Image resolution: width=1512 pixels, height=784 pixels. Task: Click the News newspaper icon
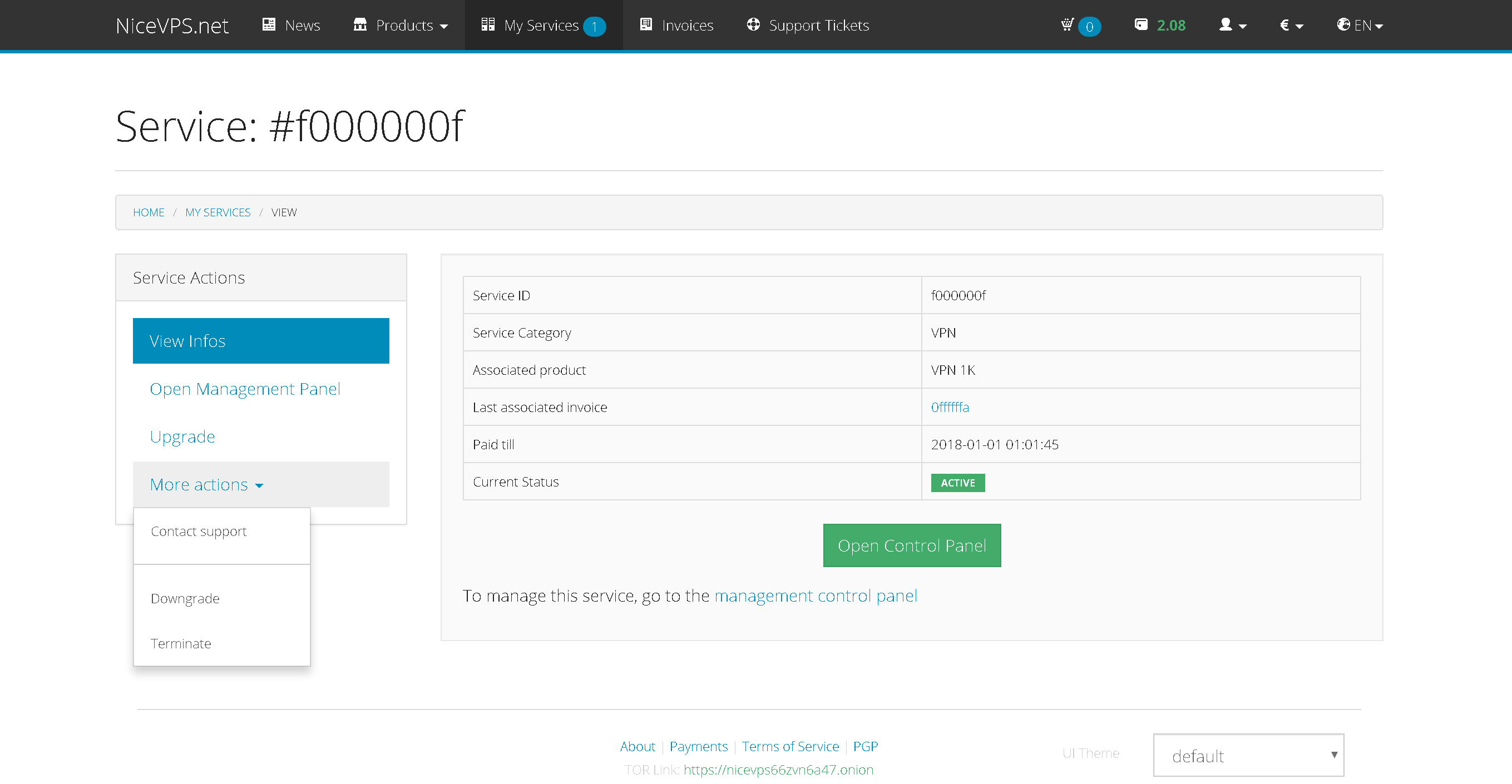269,24
